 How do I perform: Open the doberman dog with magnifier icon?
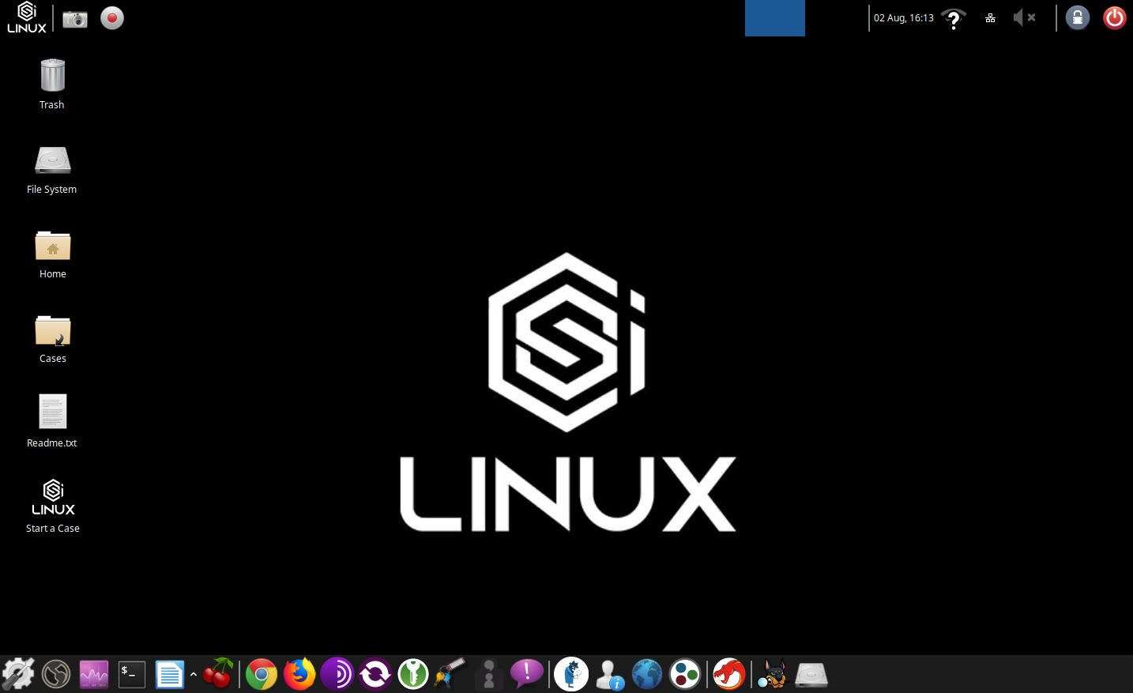click(773, 674)
